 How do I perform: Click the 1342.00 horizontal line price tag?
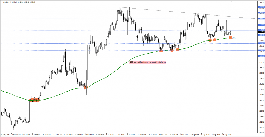[x=261, y=30]
